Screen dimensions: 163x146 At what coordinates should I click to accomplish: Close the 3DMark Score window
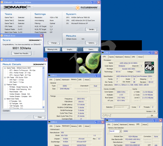click(x=41, y=36)
